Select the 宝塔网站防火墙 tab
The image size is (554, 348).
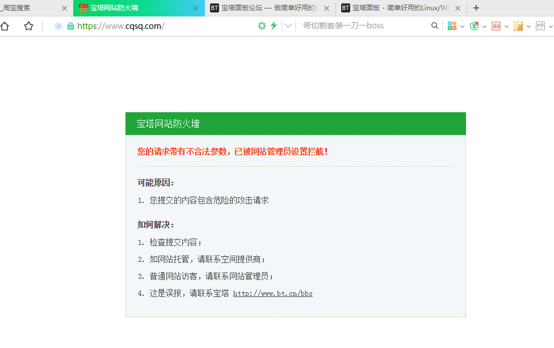(139, 8)
